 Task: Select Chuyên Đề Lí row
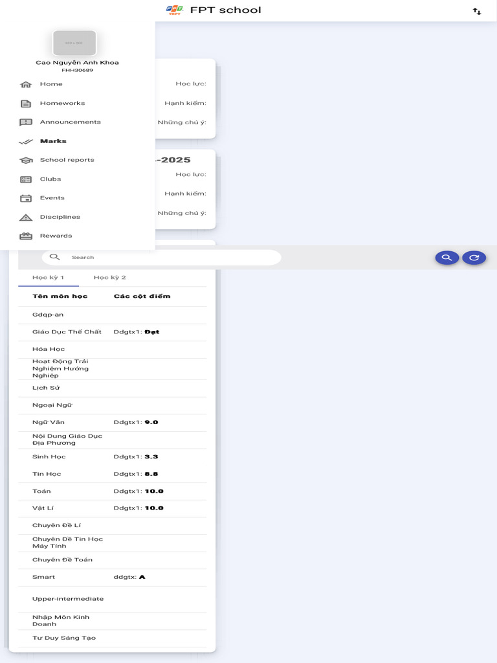[x=113, y=526]
